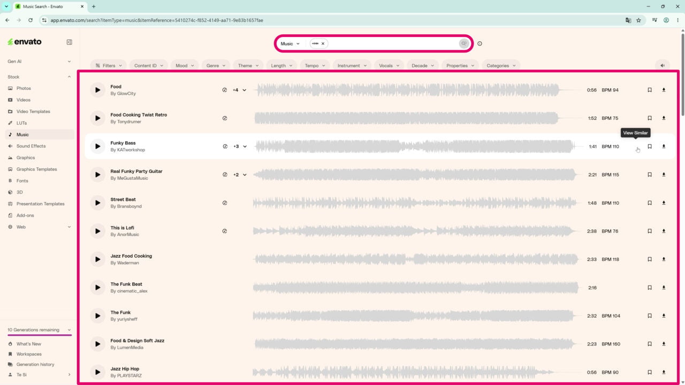Viewport: 685px width, 385px height.
Task: Open the Filters dropdown
Action: 109,65
